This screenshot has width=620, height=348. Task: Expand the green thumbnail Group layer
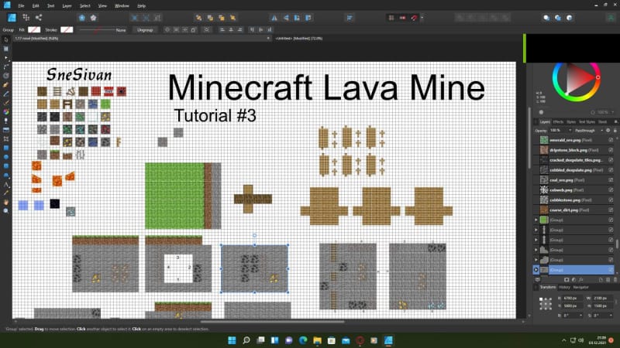(x=536, y=220)
